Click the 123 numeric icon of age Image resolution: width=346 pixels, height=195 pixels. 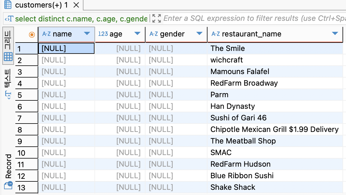point(103,34)
